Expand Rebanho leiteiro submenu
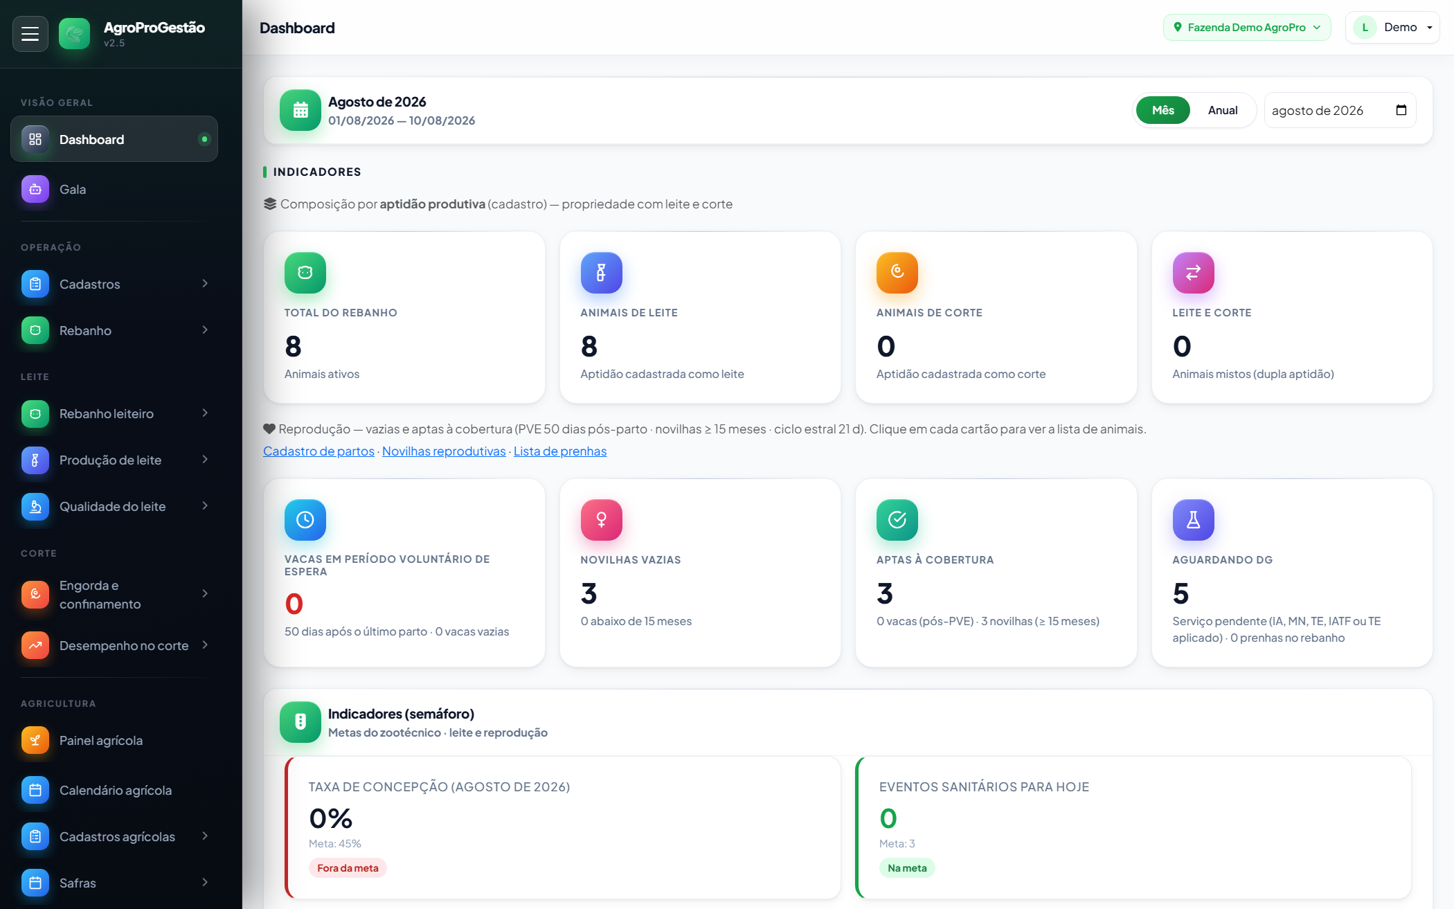 tap(114, 413)
